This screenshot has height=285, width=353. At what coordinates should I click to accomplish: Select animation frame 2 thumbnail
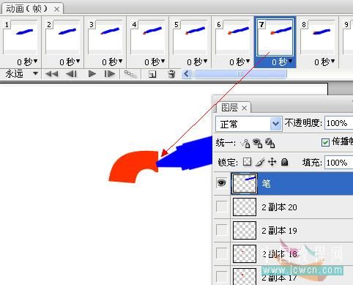click(63, 37)
